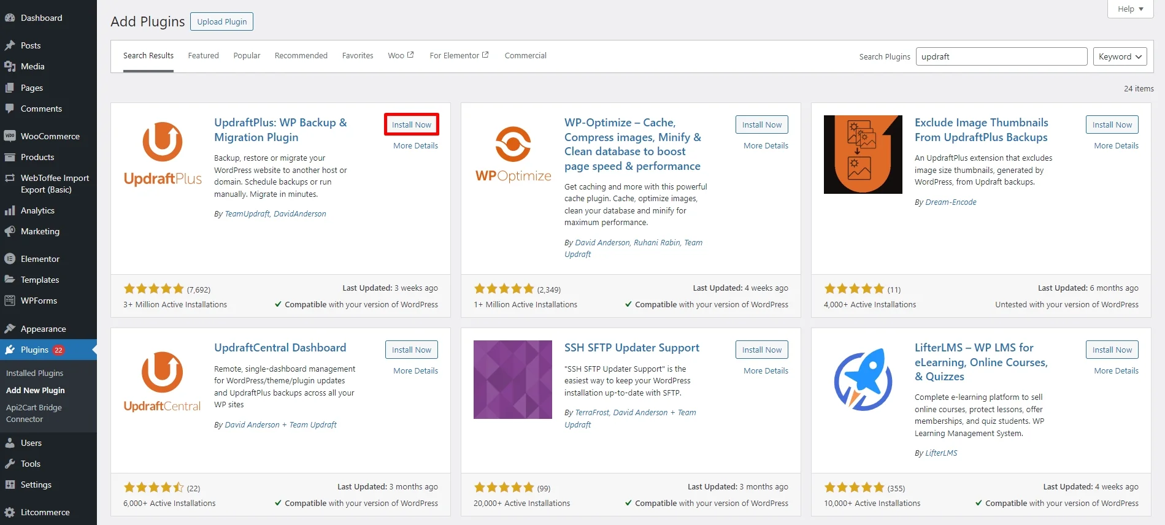Open Dashboard via its sidebar icon

pos(10,18)
